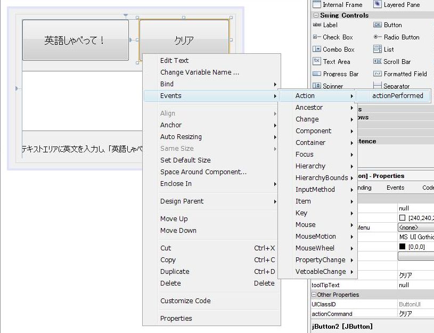Click the black [0,0,0] color swatch
The width and height of the screenshot is (434, 333).
pyautogui.click(x=403, y=247)
